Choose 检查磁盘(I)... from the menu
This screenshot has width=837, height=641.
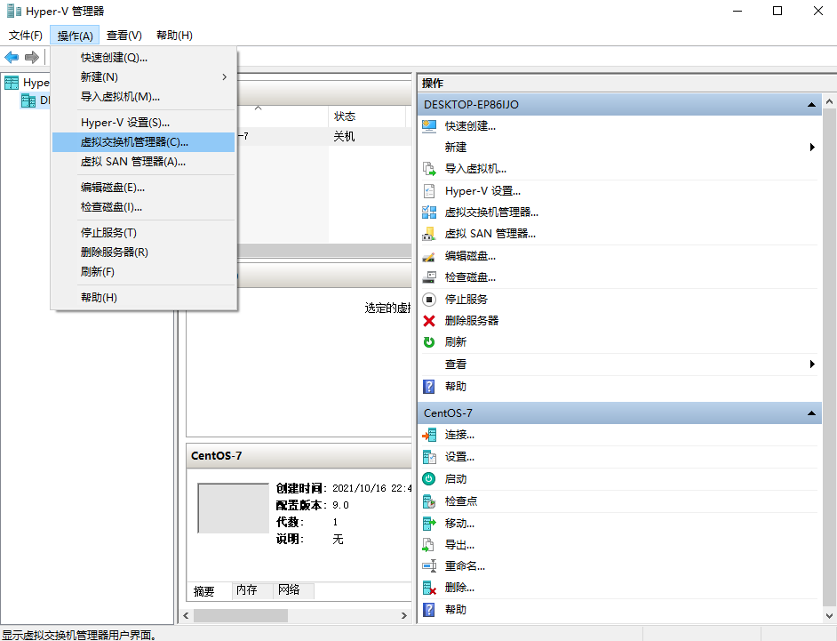coord(144,207)
